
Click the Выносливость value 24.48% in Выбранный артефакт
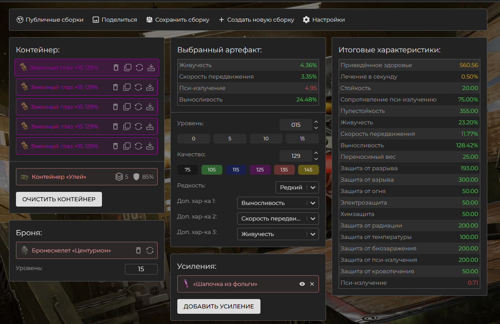click(x=307, y=99)
